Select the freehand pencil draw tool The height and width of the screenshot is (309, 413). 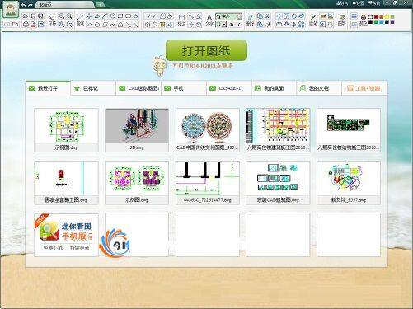point(313,20)
